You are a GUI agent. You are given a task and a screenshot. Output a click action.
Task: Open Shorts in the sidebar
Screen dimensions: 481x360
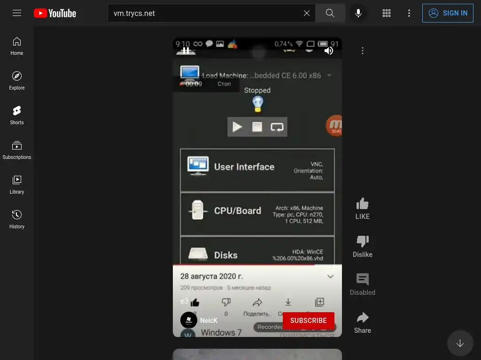click(17, 115)
